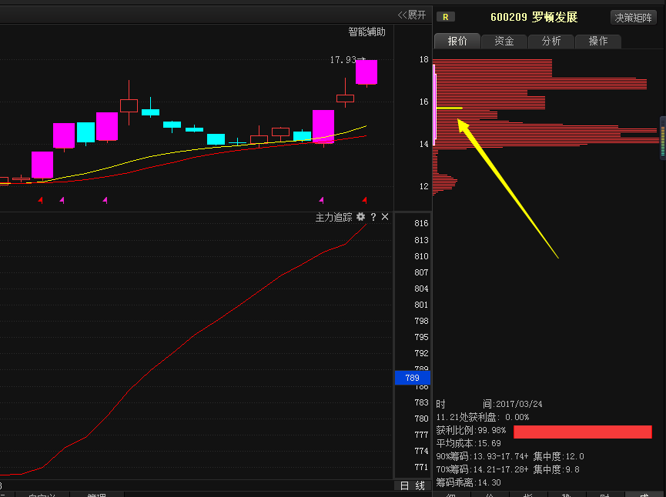Click the red 获利比例 progress bar
This screenshot has height=497, width=666.
click(x=582, y=432)
